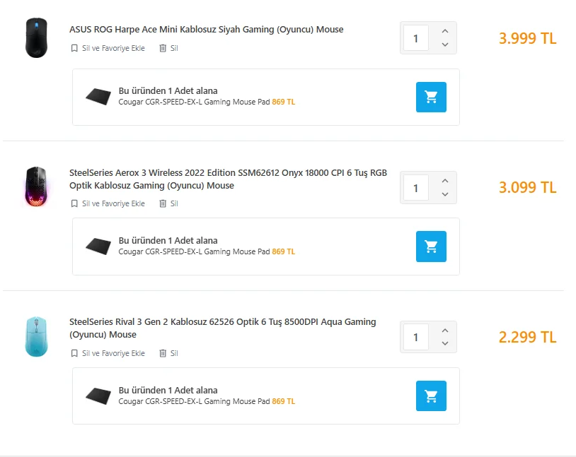Click SteelSeries Aerox 3 mouse thumbnail
The width and height of the screenshot is (576, 457).
[x=35, y=187]
